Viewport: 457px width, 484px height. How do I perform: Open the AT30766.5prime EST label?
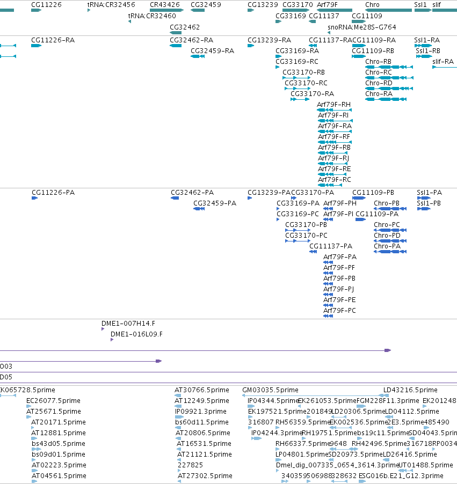pyautogui.click(x=202, y=390)
